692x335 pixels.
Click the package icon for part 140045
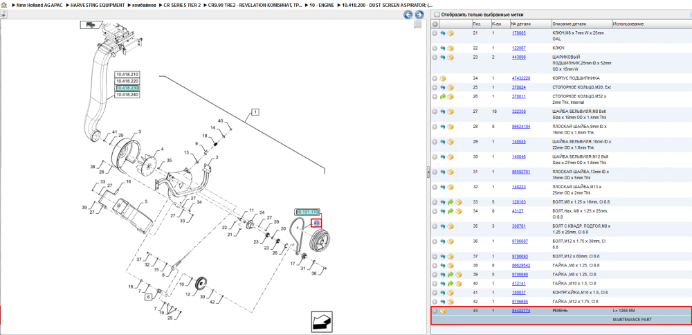(x=450, y=142)
